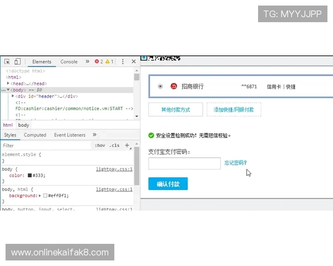Focus the 支付宝支付密码 input field

coord(184,163)
